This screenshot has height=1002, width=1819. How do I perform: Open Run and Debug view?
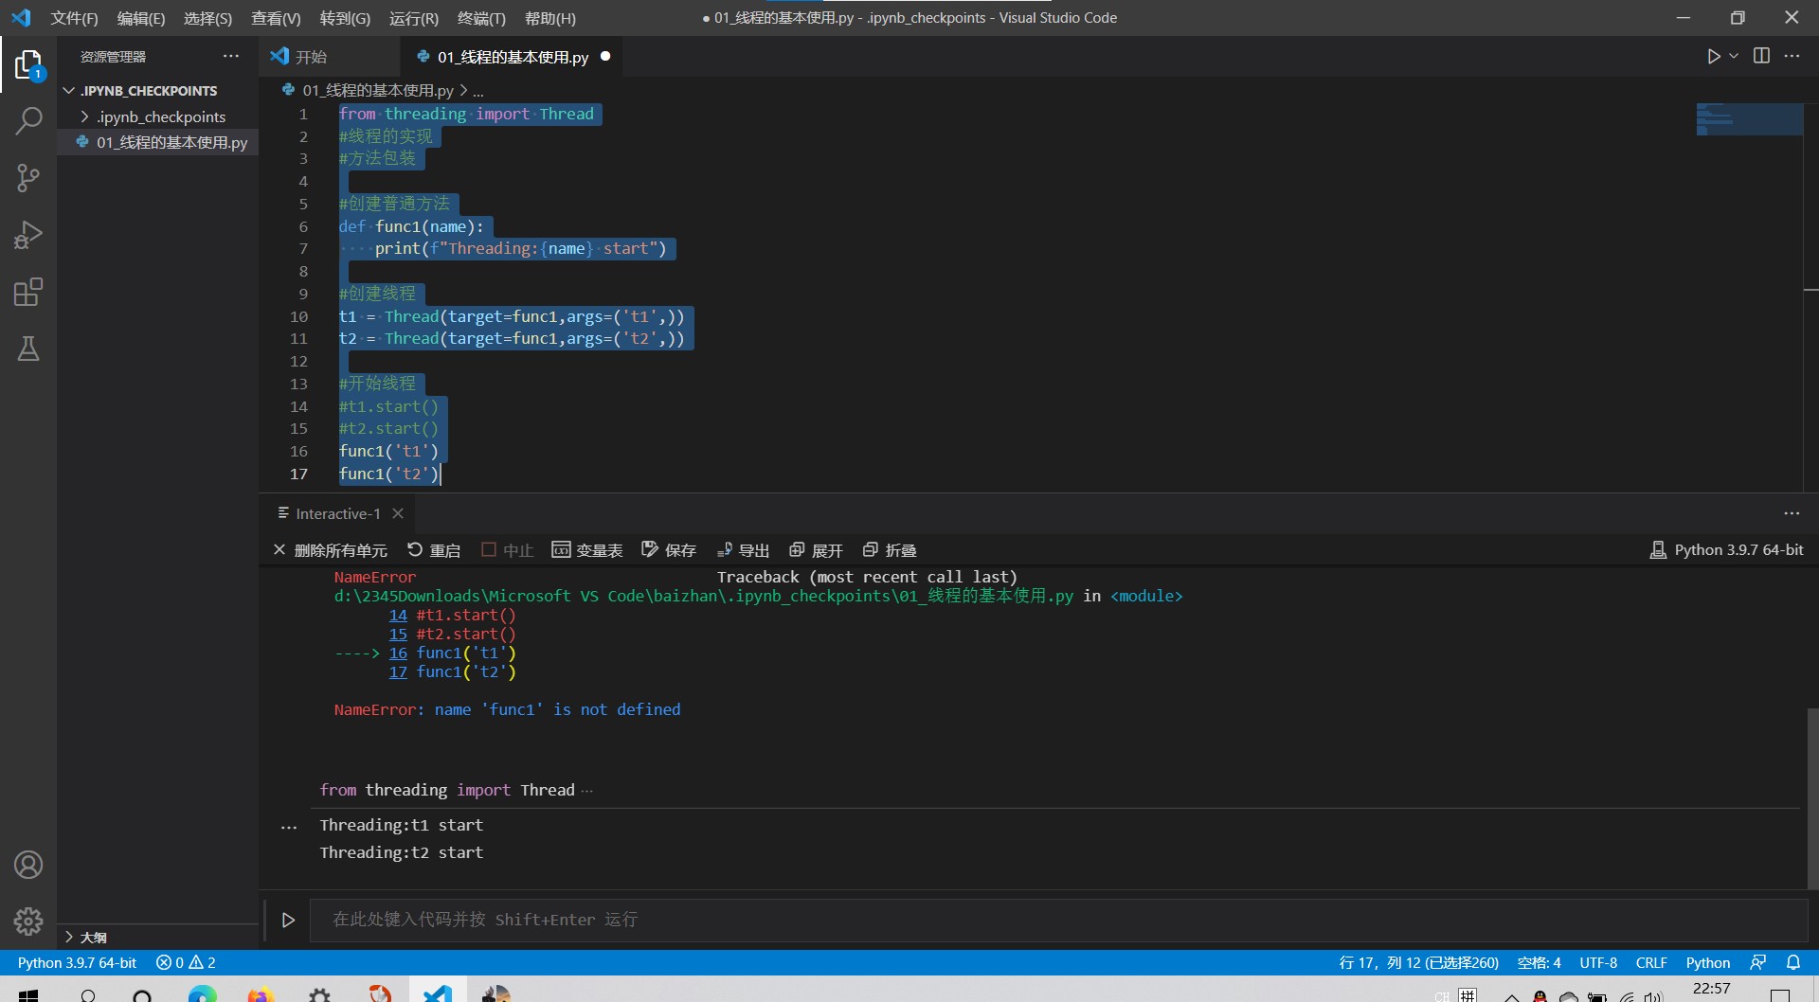[28, 235]
